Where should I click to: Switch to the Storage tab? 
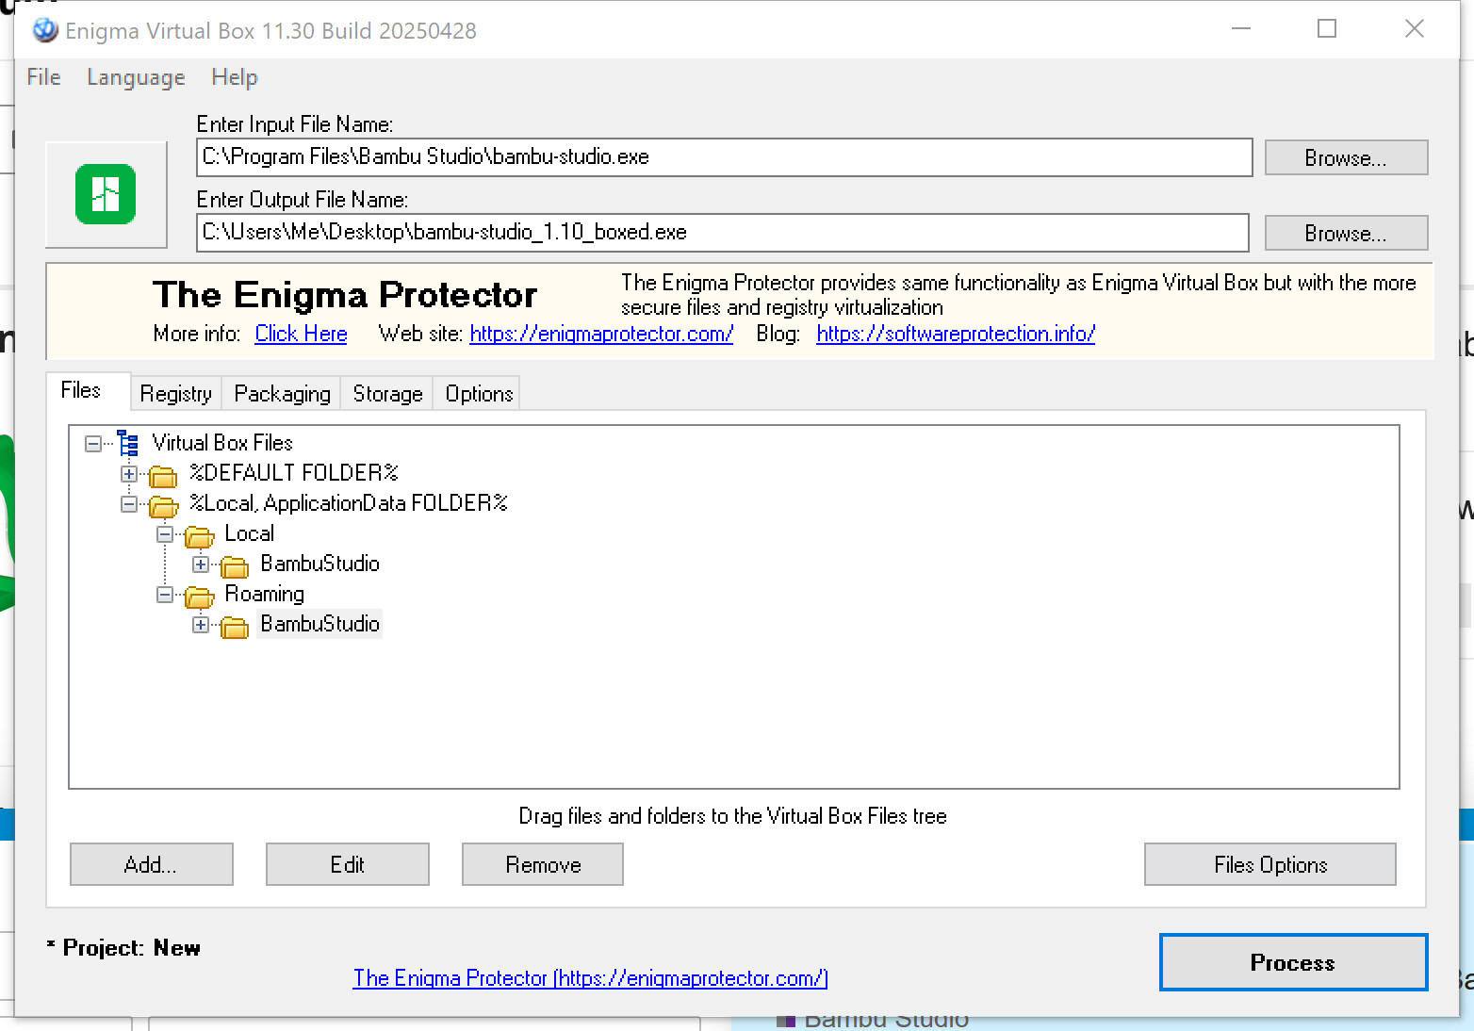point(387,394)
